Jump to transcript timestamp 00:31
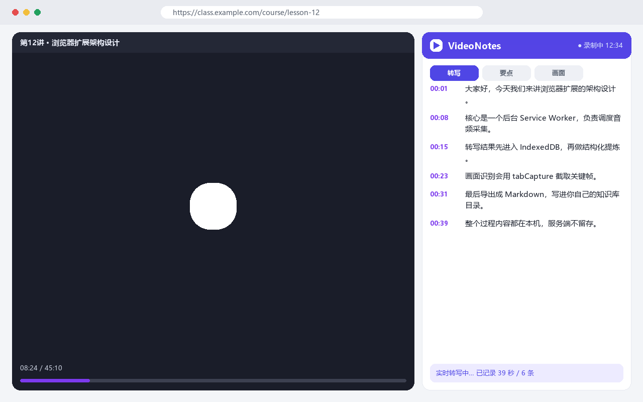 point(439,194)
